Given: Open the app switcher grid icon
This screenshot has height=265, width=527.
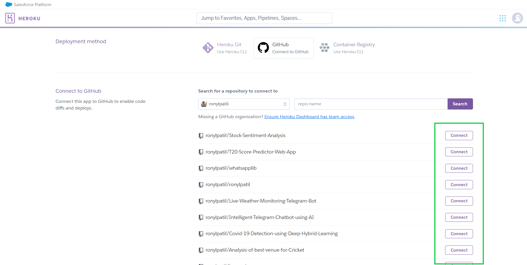Looking at the screenshot, I should [x=503, y=18].
